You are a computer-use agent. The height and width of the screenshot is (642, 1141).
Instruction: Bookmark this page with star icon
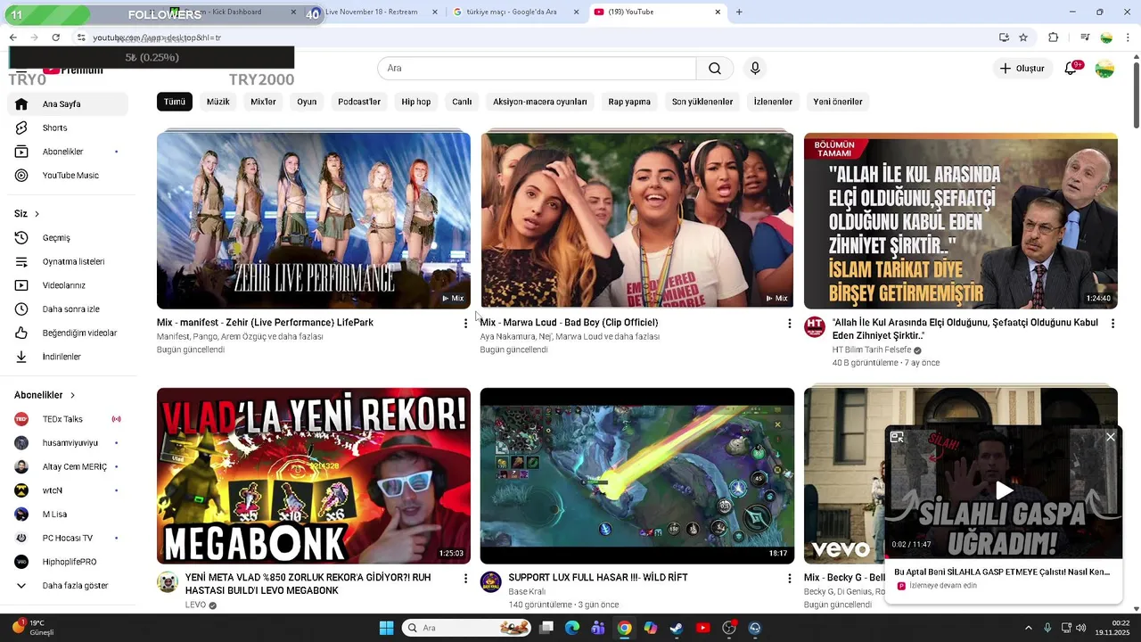[1023, 37]
